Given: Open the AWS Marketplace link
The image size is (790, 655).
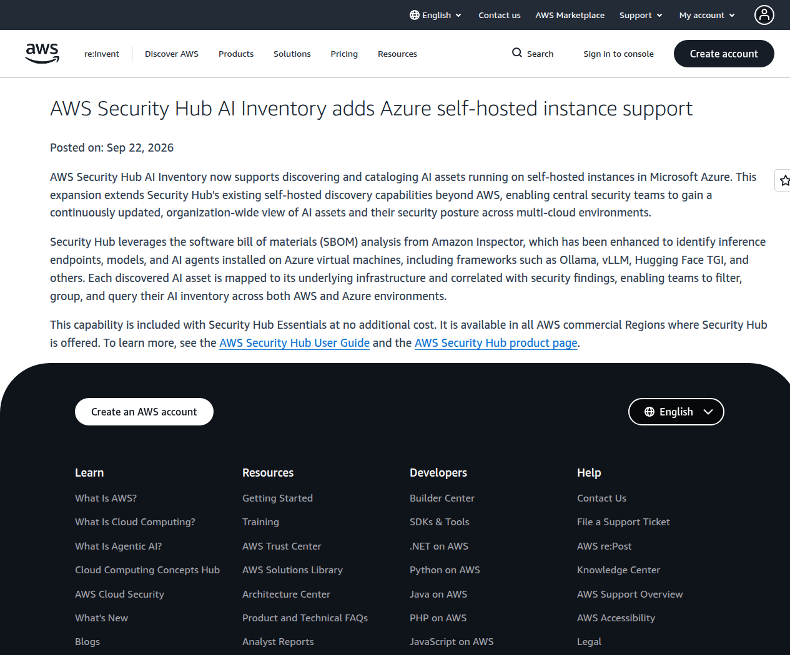Looking at the screenshot, I should (x=570, y=15).
